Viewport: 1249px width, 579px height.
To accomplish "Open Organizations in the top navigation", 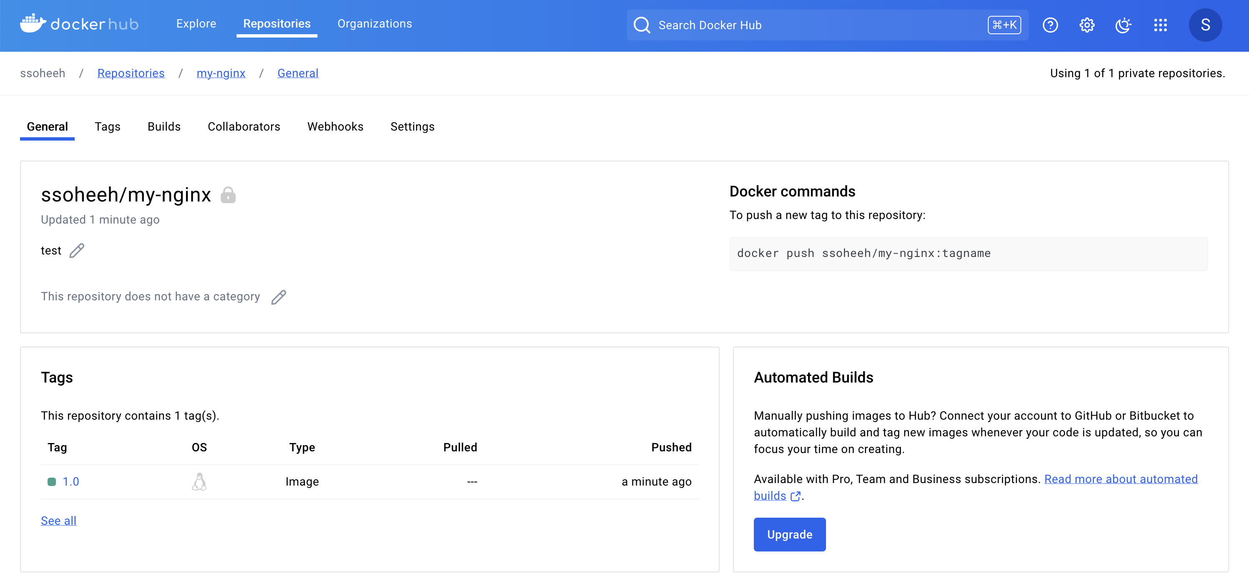I will (x=374, y=24).
